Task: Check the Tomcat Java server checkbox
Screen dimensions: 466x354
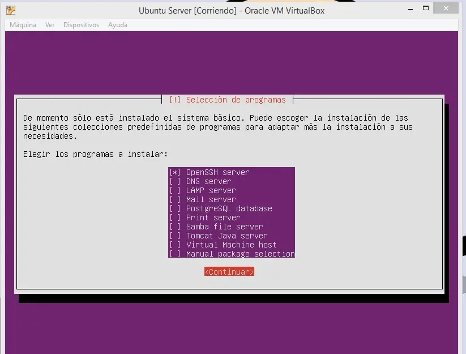Action: pos(175,236)
